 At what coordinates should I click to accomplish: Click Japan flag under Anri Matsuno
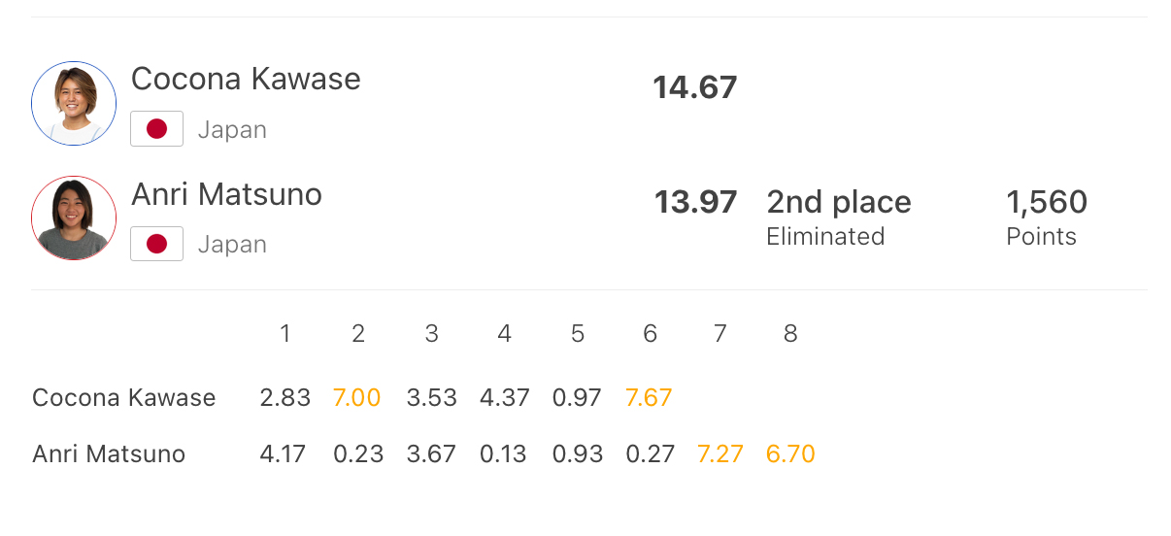click(x=156, y=244)
